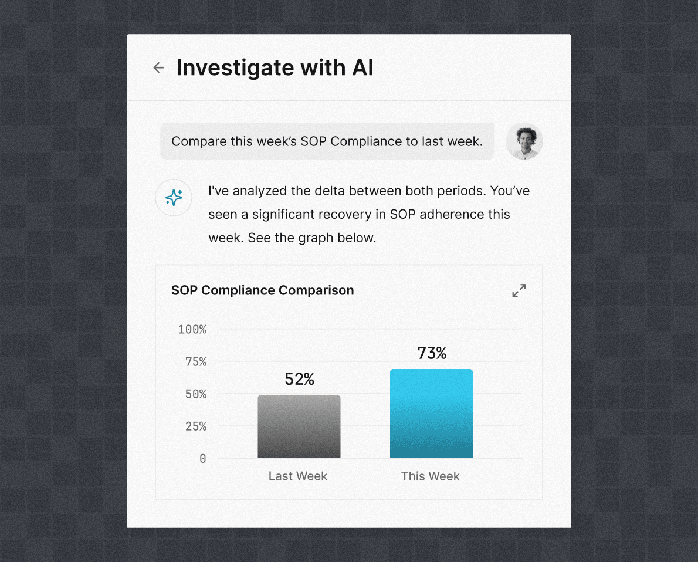Click the Investigate with AI heading
The width and height of the screenshot is (698, 562).
[x=275, y=67]
